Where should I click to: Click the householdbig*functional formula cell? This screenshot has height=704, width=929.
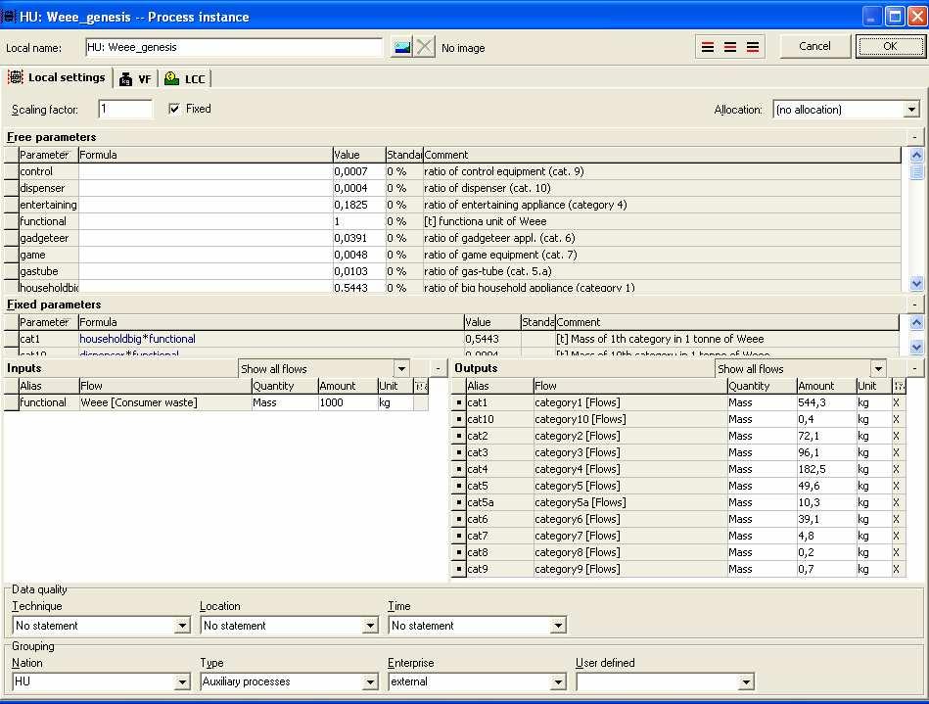271,339
